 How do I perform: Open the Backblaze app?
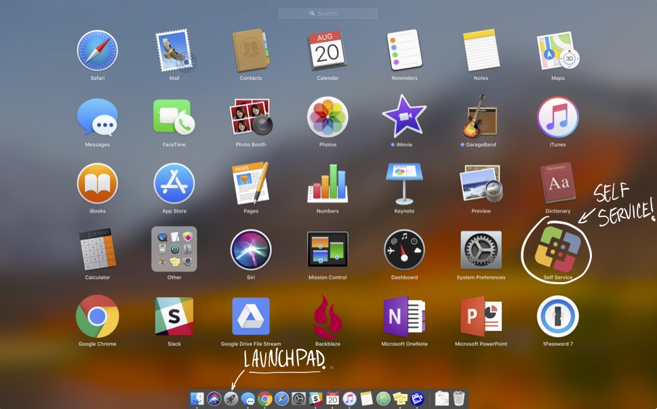327,317
